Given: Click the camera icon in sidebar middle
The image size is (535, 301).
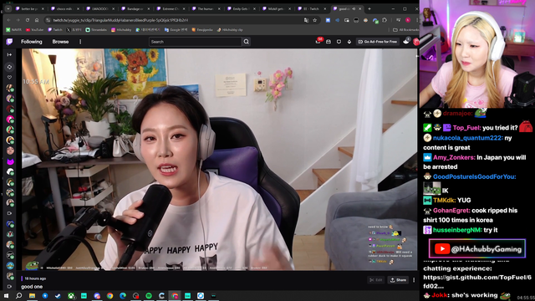Looking at the screenshot, I should pos(9,213).
